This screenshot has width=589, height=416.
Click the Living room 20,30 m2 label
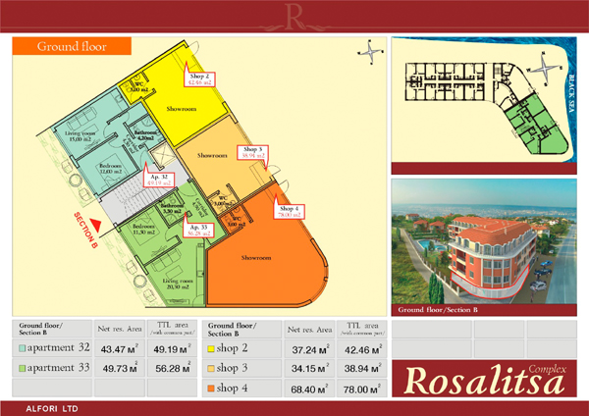pyautogui.click(x=178, y=284)
